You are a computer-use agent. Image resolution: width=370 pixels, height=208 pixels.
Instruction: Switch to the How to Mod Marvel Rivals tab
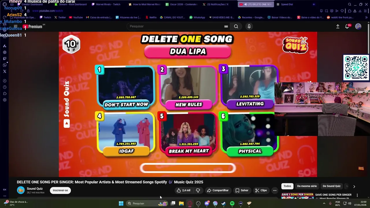pyautogui.click(x=145, y=4)
